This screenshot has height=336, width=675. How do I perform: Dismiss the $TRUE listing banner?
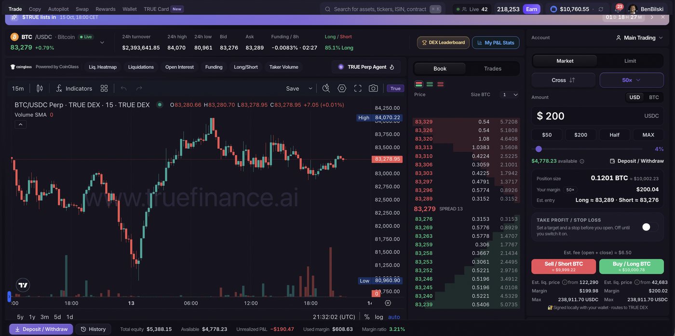663,17
